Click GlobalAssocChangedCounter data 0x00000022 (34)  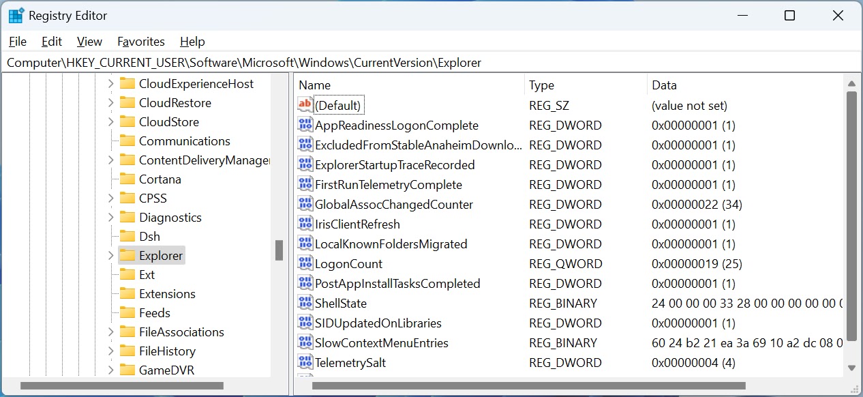[x=697, y=204]
